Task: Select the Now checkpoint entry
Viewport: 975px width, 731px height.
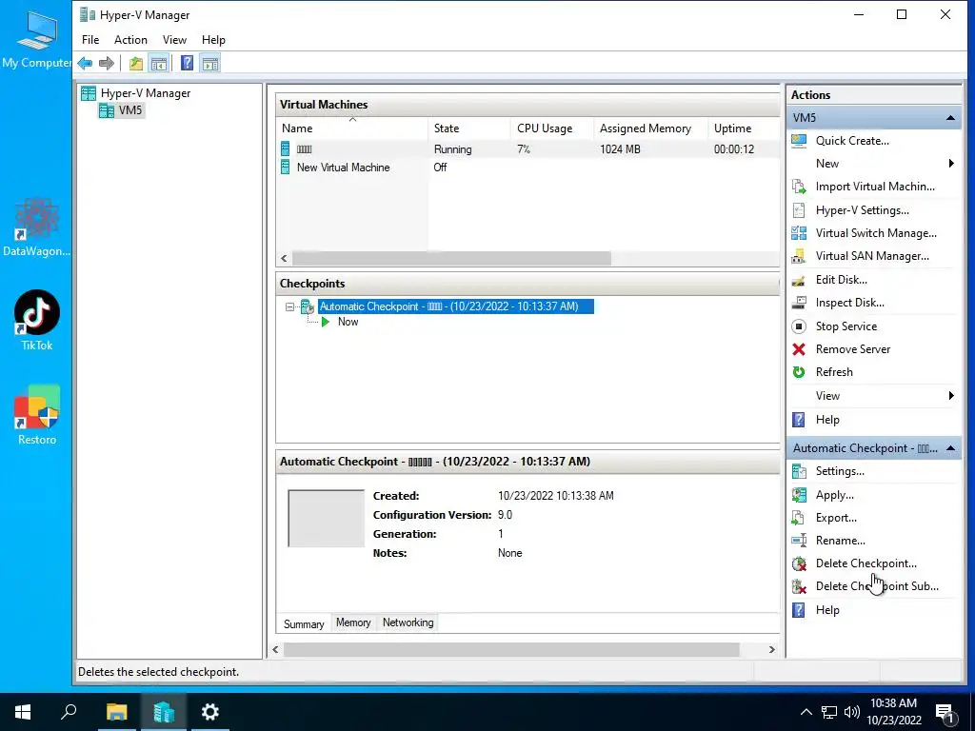Action: pos(348,322)
